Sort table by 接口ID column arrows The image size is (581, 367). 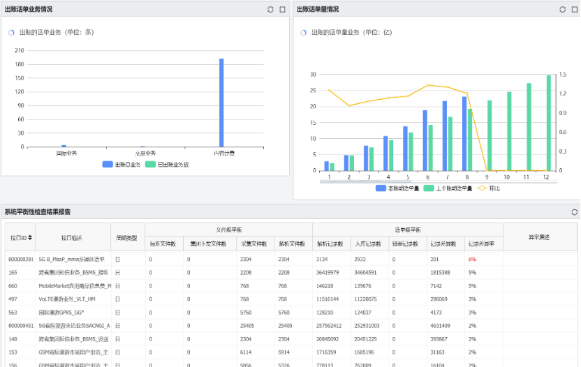pos(30,237)
